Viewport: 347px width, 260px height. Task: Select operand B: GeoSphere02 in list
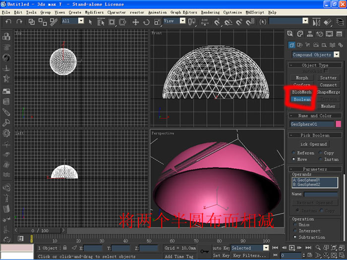coord(315,185)
